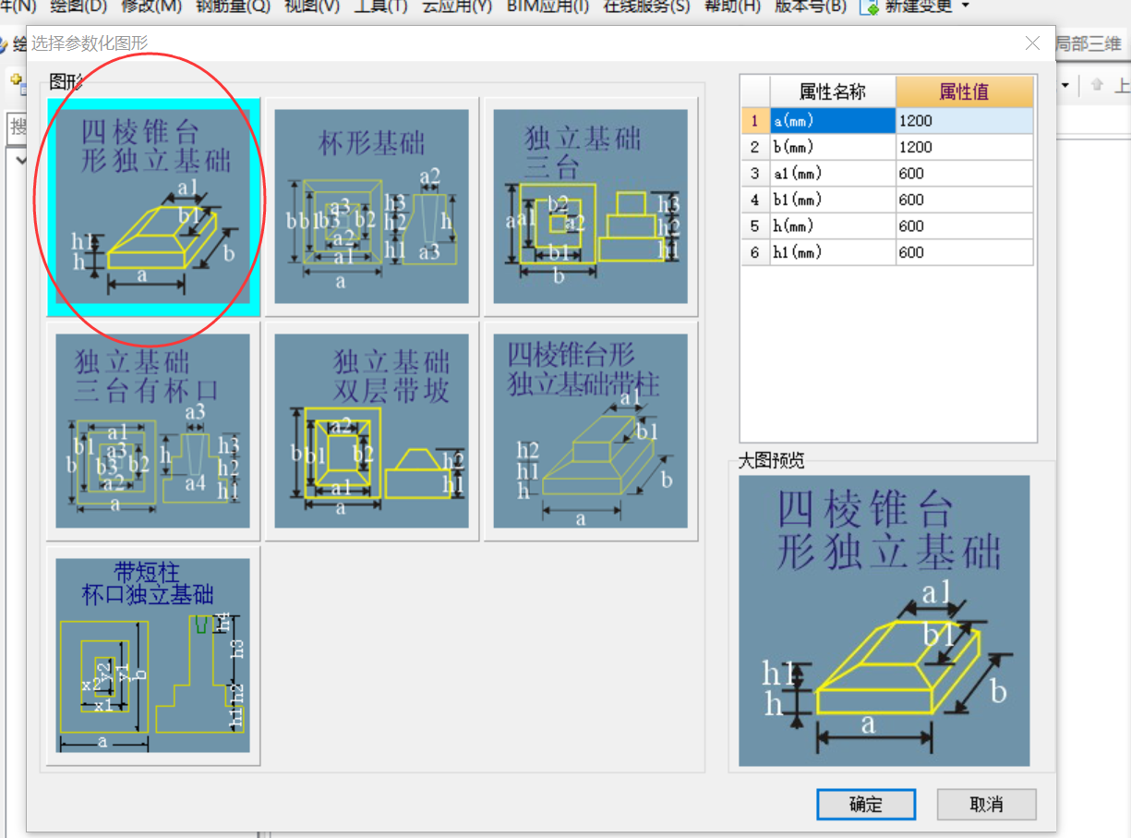Expand the 新建变更 dropdown arrow
The image size is (1131, 838).
965,6
